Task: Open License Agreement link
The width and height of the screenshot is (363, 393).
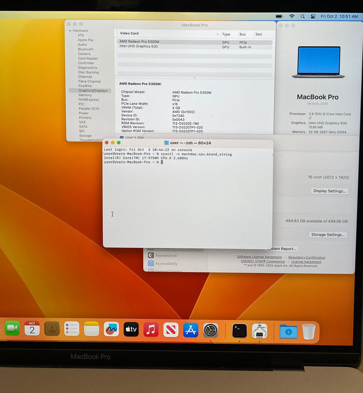Action: (x=306, y=262)
